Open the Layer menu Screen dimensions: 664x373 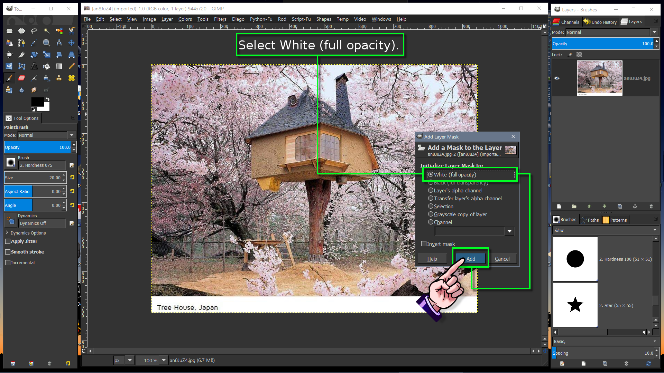pyautogui.click(x=167, y=19)
